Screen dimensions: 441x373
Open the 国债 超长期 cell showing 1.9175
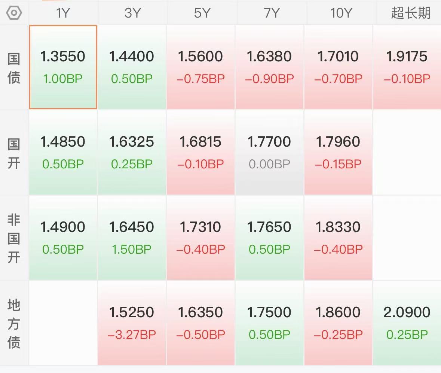[x=407, y=67]
